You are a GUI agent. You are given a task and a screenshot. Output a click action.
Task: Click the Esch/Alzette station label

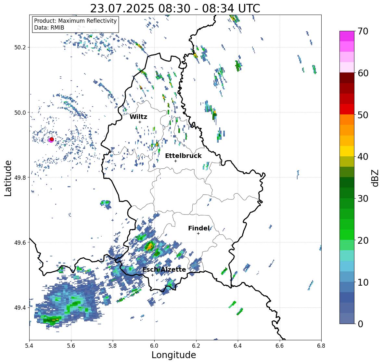click(x=164, y=269)
